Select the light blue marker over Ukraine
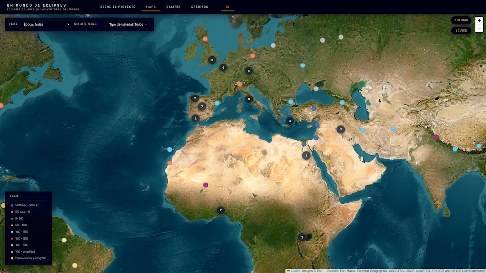This screenshot has width=486, height=273. point(303,65)
